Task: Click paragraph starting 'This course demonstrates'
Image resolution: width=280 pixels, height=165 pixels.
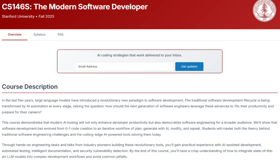Action: [139, 128]
